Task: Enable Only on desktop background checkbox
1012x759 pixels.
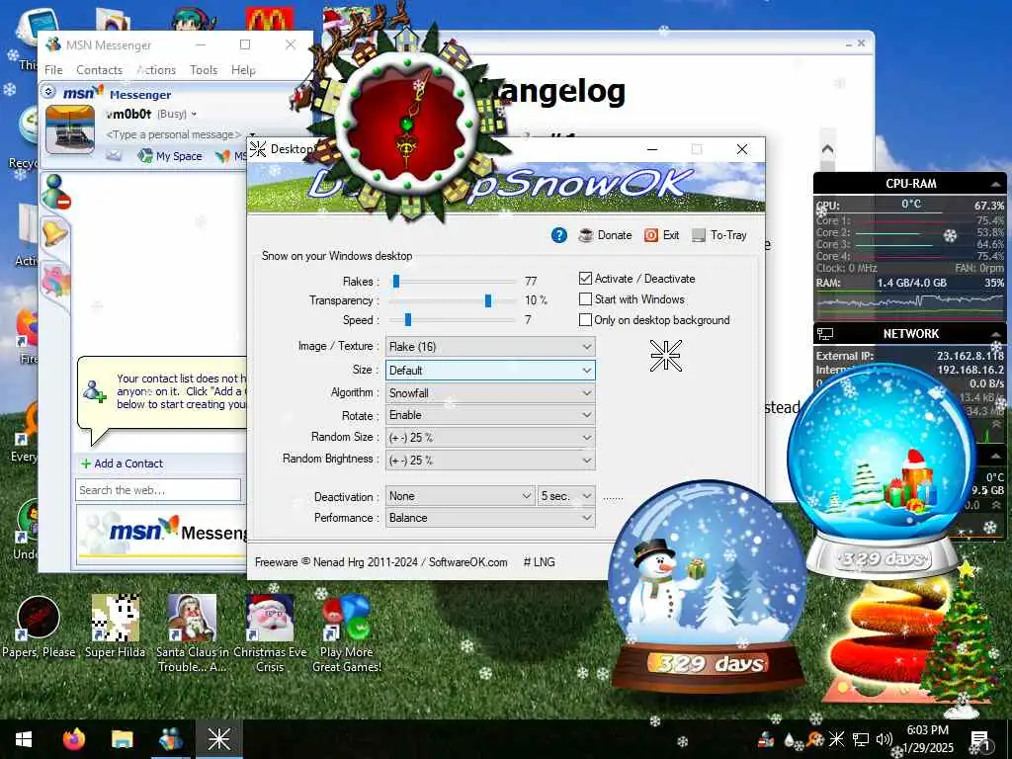Action: pos(585,319)
